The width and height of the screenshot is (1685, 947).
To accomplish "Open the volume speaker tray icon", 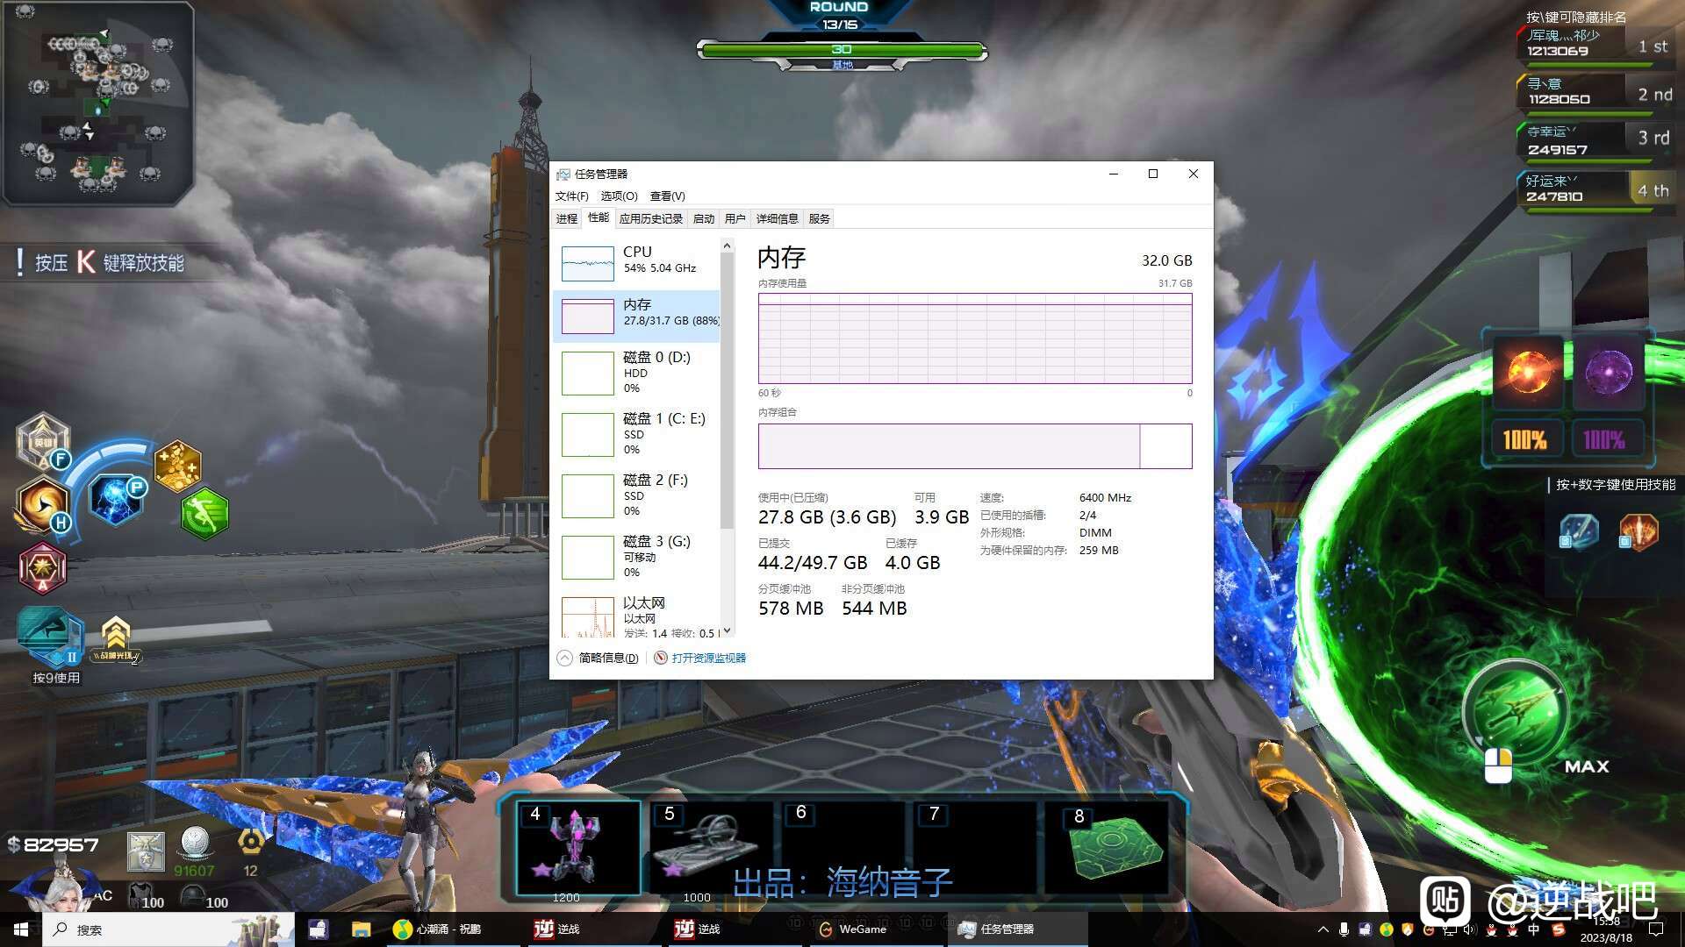I will click(x=1470, y=929).
